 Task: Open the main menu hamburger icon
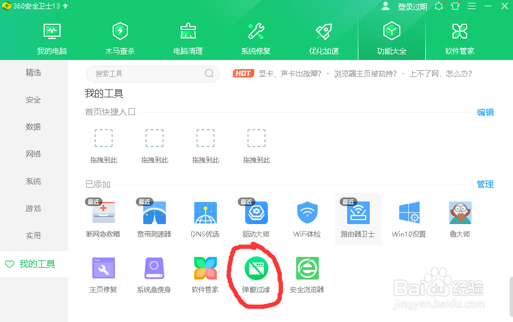click(472, 6)
